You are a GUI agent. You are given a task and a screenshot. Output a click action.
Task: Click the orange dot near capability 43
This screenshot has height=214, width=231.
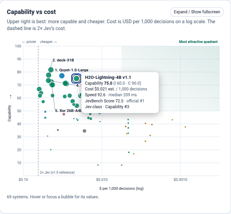coord(172,120)
